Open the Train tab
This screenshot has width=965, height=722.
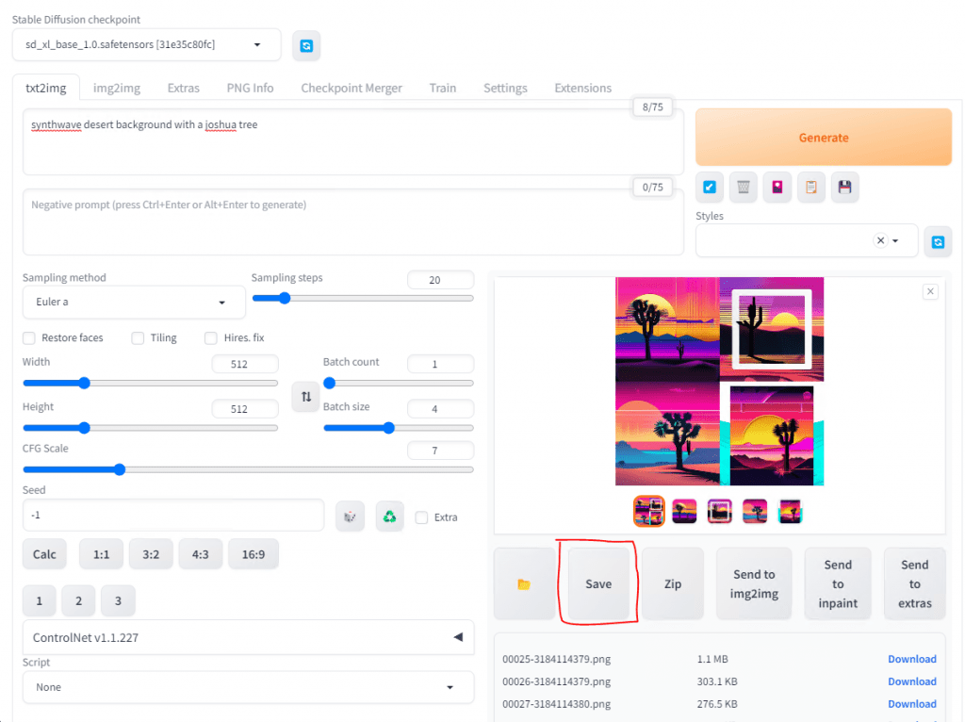pyautogui.click(x=443, y=88)
